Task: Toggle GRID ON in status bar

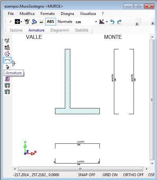Action: coord(110,175)
